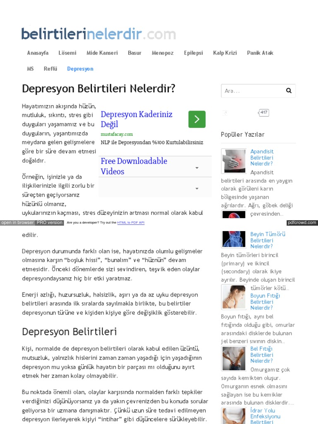The width and height of the screenshot is (318, 424).
Task: Open the Menopoz menu item
Action: coord(162,53)
